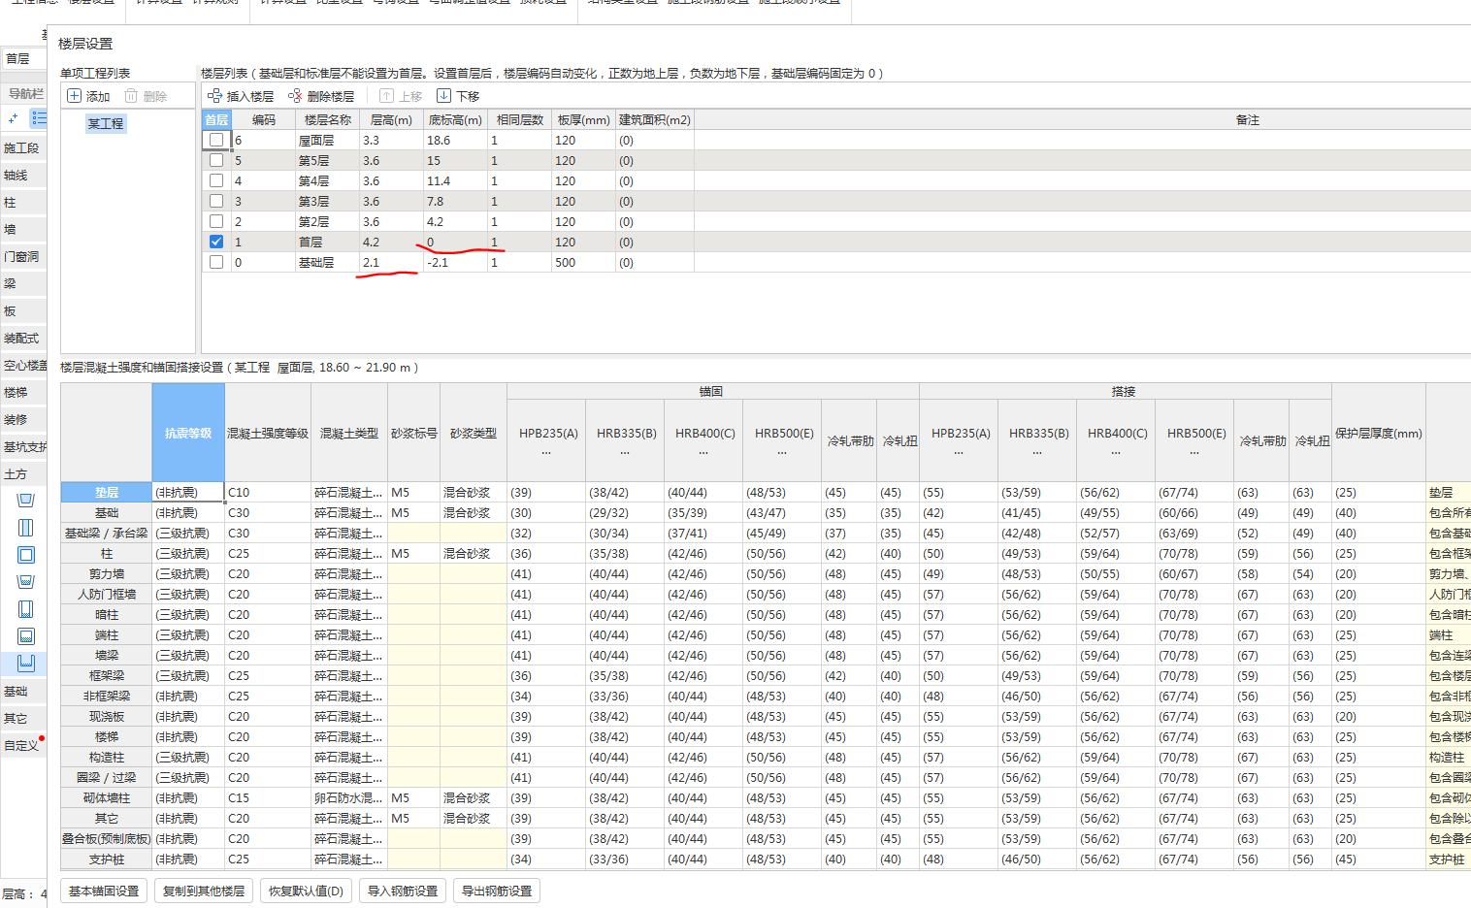Screen dimensions: 1471x908
Task: Select the vertical trench icon under 土方
Action: click(x=26, y=528)
